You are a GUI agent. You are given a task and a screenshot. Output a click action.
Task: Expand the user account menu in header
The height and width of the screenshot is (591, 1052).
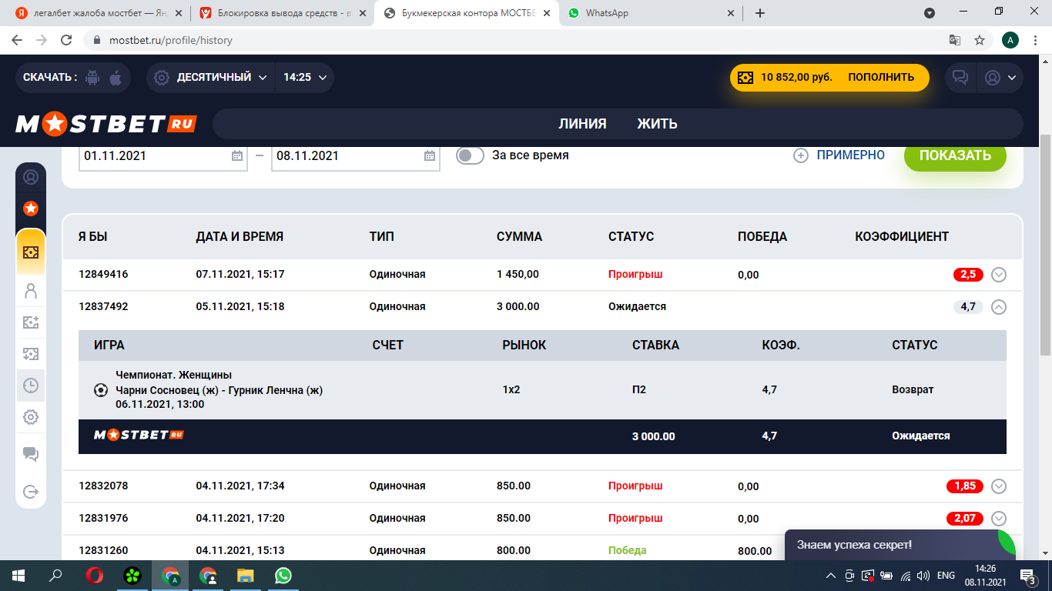(1000, 77)
